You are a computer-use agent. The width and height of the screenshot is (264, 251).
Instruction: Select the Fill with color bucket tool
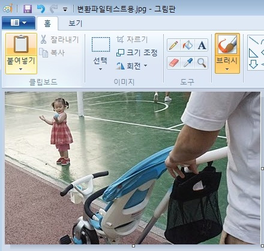[x=188, y=45]
